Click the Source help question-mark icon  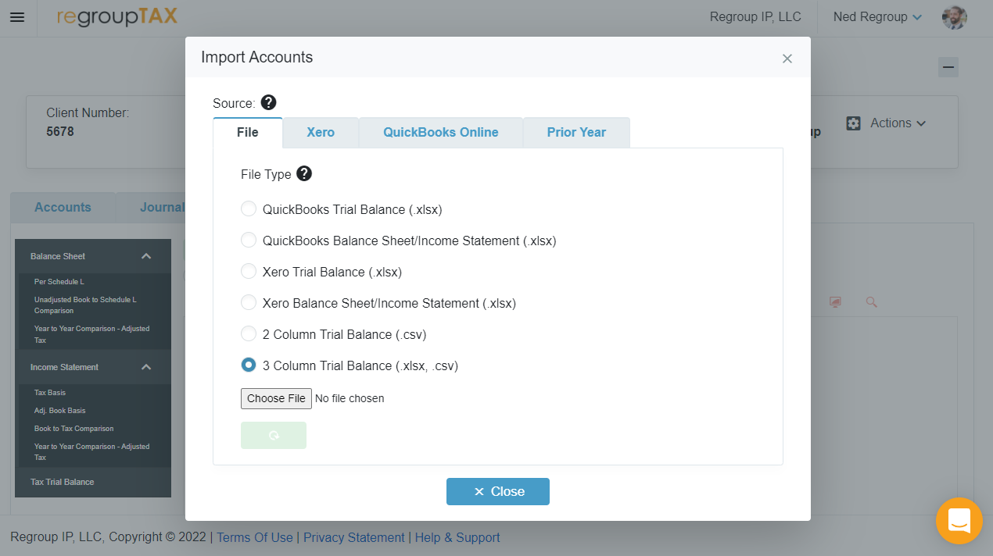[x=268, y=102]
